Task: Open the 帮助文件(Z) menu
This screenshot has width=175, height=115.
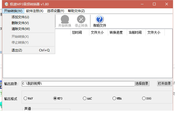Action: click(x=76, y=11)
